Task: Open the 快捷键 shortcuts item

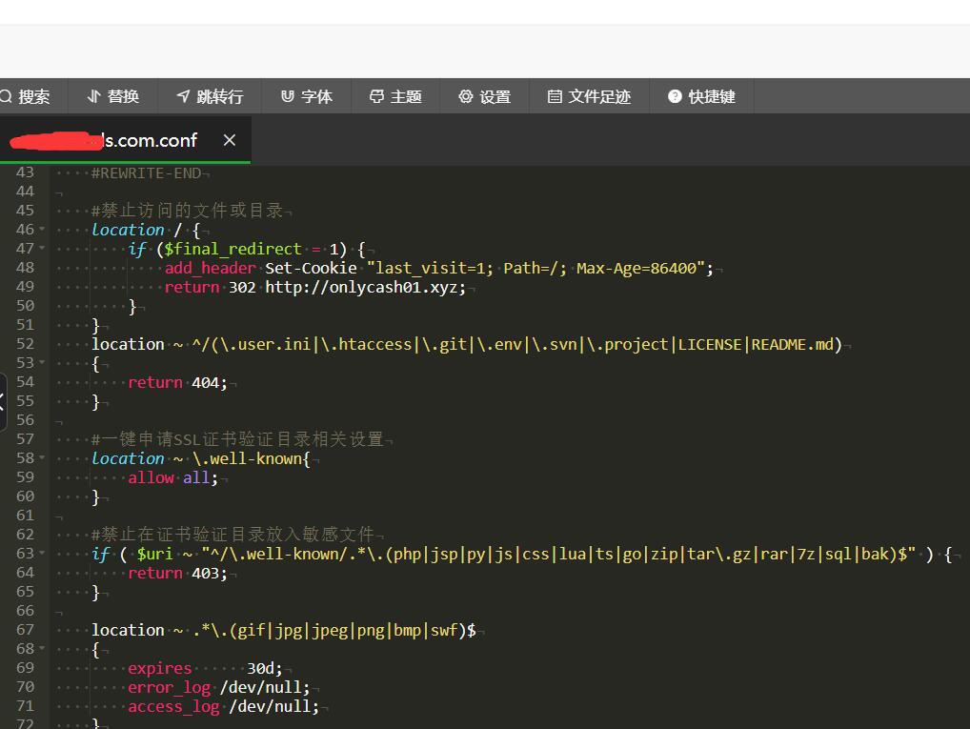Action: 701,96
